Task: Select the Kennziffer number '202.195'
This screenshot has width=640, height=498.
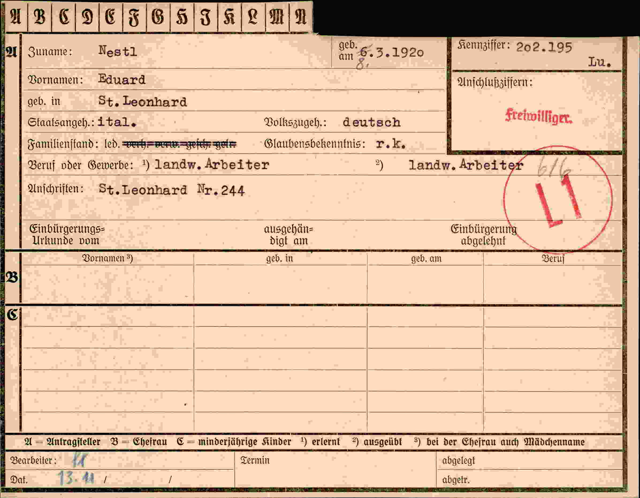Action: (x=544, y=47)
